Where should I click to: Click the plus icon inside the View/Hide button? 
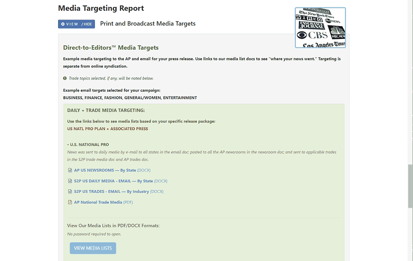pyautogui.click(x=63, y=24)
